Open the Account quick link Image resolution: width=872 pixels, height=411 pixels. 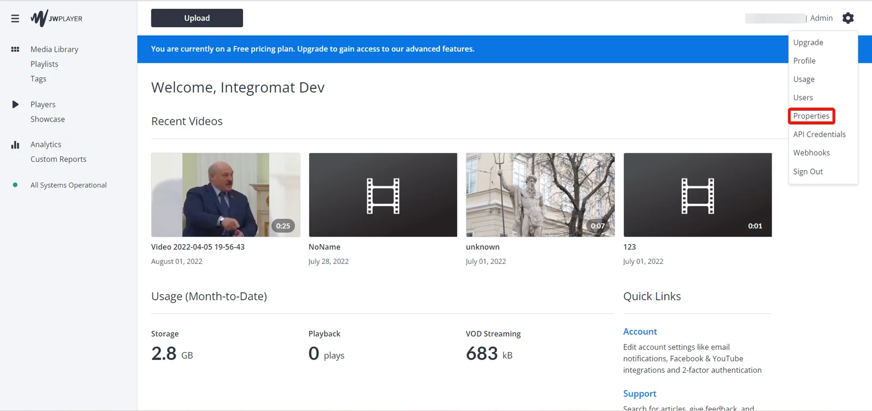click(x=640, y=331)
